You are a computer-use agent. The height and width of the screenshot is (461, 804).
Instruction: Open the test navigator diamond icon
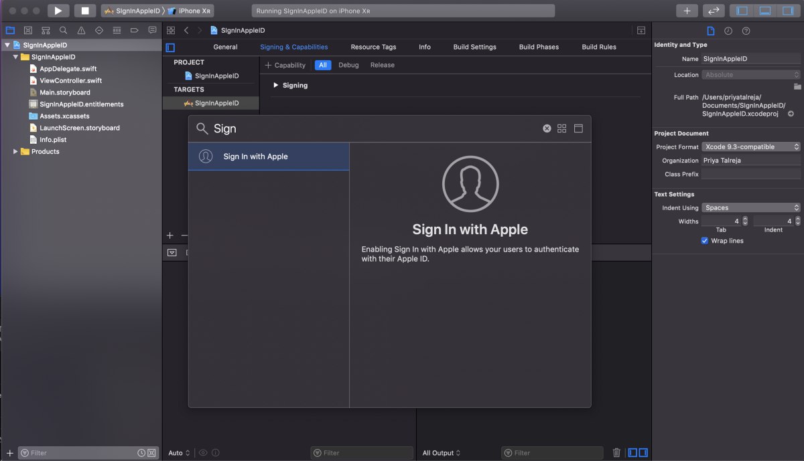click(x=99, y=30)
